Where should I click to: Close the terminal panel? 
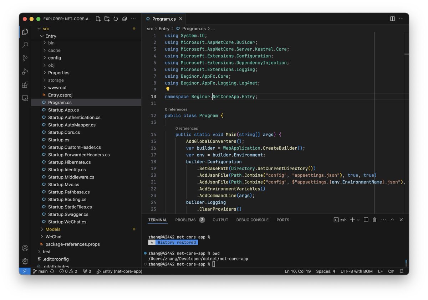[x=401, y=220]
